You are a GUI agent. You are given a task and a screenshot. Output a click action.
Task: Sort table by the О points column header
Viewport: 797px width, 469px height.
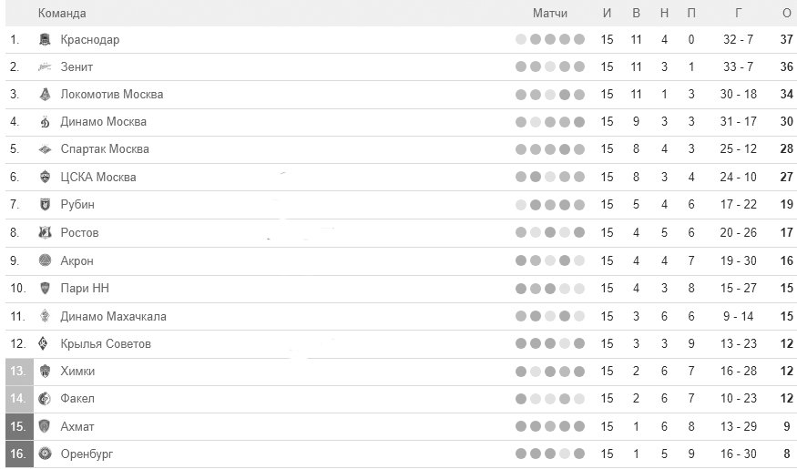(787, 14)
